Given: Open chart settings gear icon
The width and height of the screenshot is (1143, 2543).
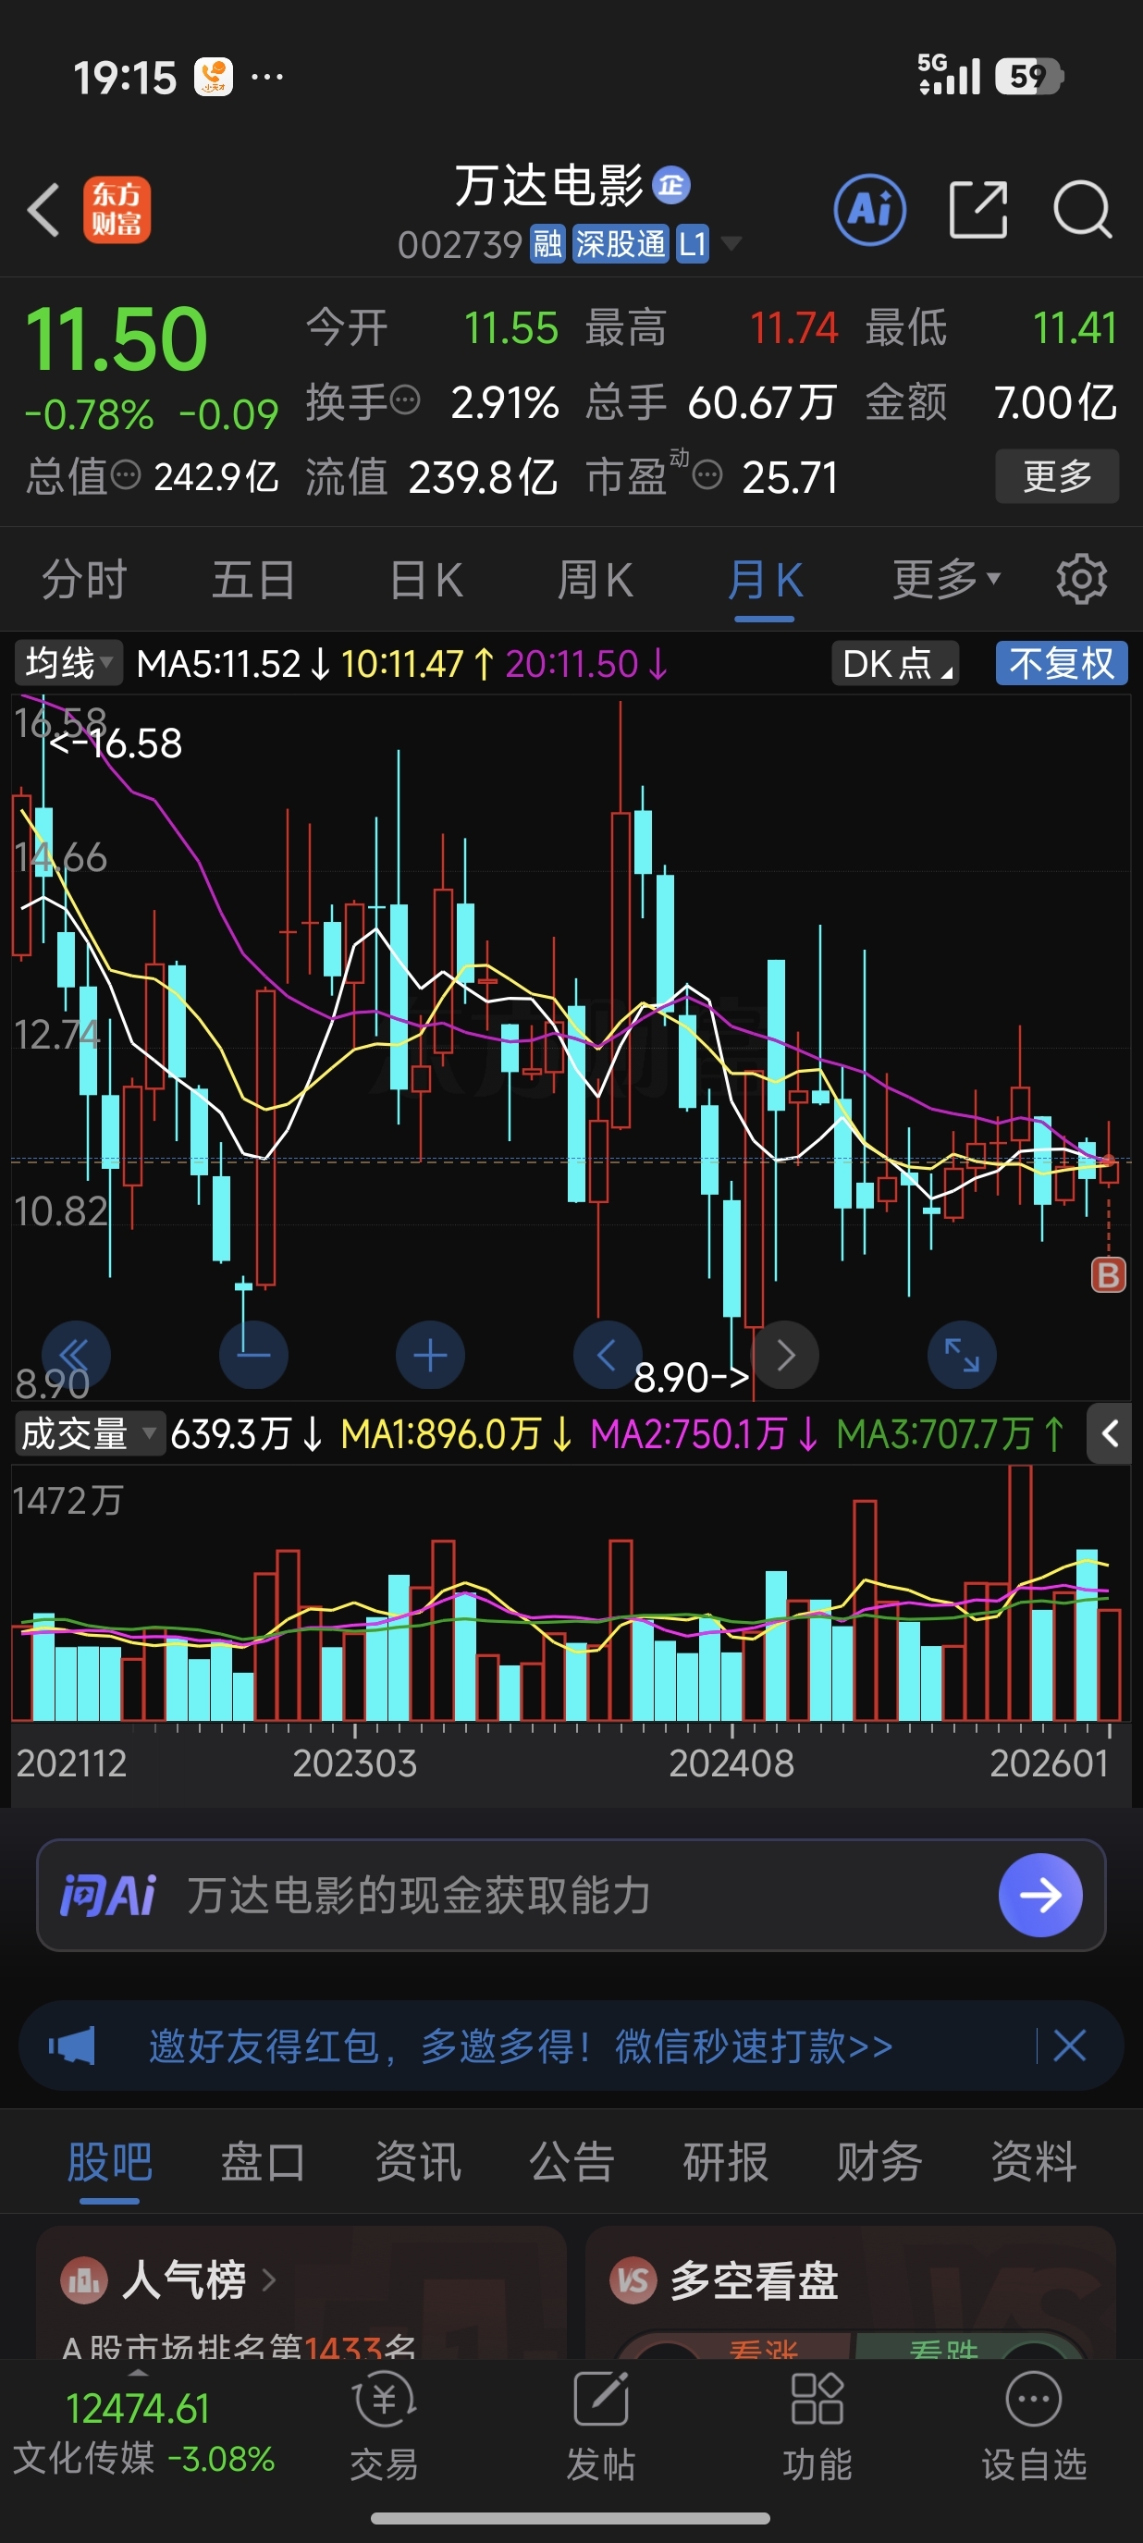Looking at the screenshot, I should pyautogui.click(x=1082, y=579).
